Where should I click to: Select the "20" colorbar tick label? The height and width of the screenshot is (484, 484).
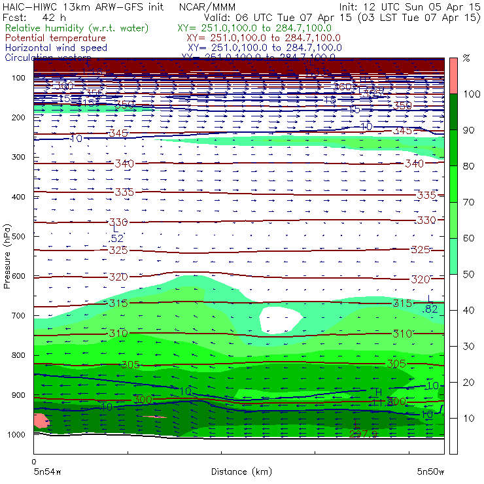click(468, 383)
